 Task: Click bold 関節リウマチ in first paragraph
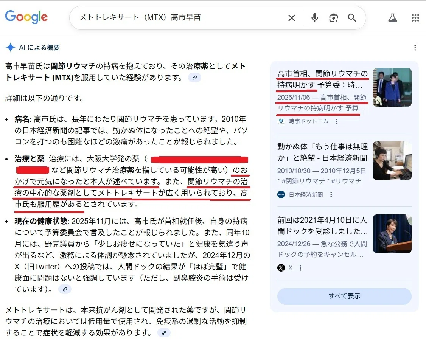73,66
